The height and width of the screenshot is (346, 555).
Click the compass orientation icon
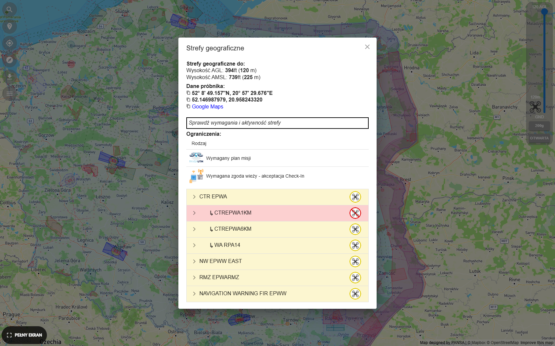pos(10,60)
